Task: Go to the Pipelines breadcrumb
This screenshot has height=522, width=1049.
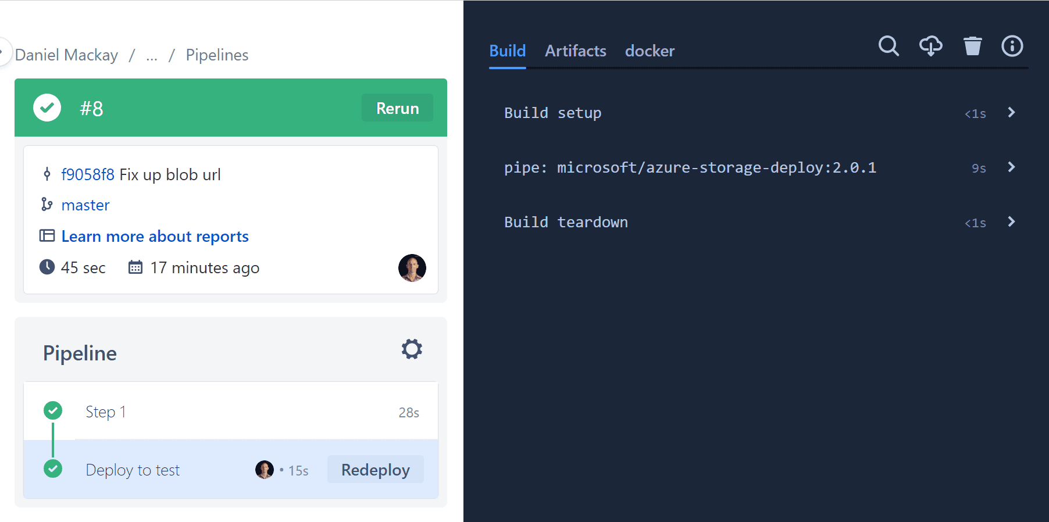Action: 217,55
